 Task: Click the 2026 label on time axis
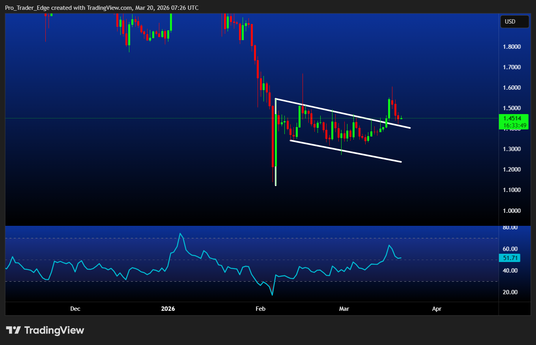pyautogui.click(x=168, y=309)
